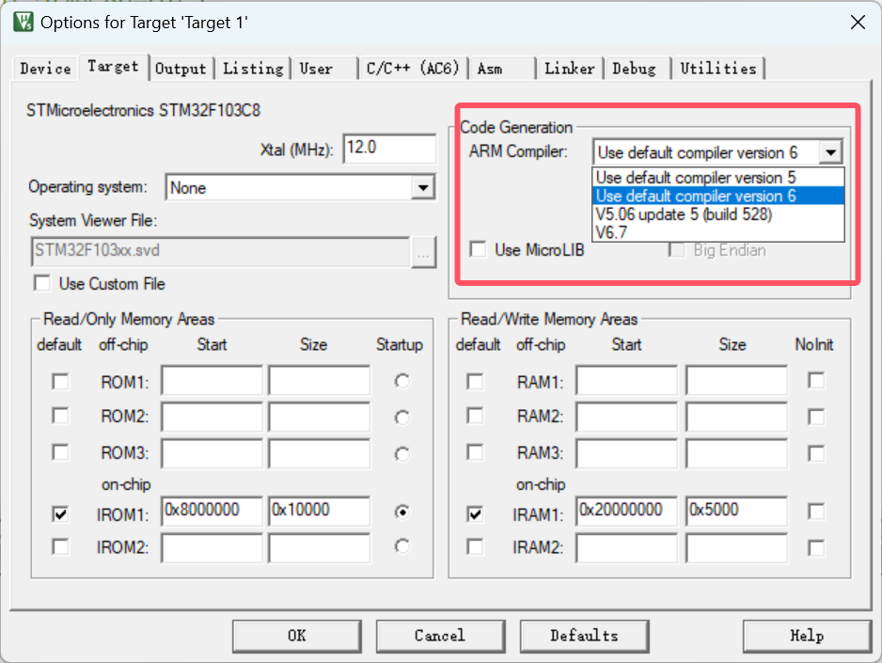Enable NoInit for RAM2
The width and height of the screenshot is (882, 663).
[x=816, y=417]
